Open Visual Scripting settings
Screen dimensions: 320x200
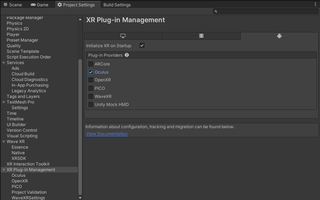pos(22,136)
